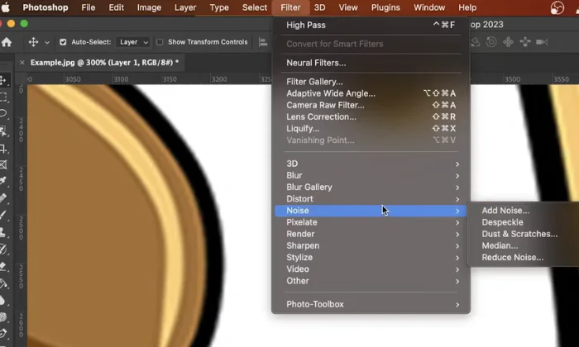Open Filter Gallery
The image size is (579, 347).
click(x=371, y=82)
